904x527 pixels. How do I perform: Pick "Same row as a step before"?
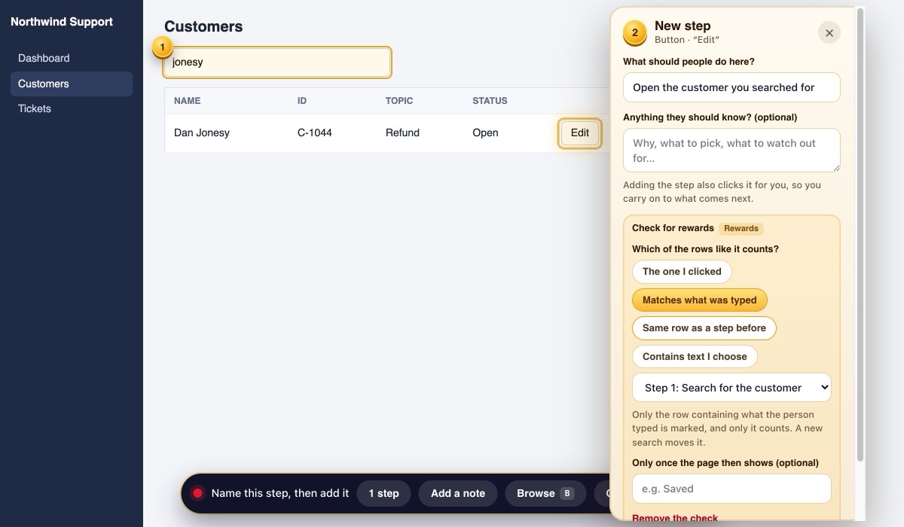(704, 328)
